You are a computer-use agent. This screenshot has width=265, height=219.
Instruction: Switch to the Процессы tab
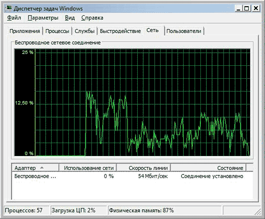(57, 31)
